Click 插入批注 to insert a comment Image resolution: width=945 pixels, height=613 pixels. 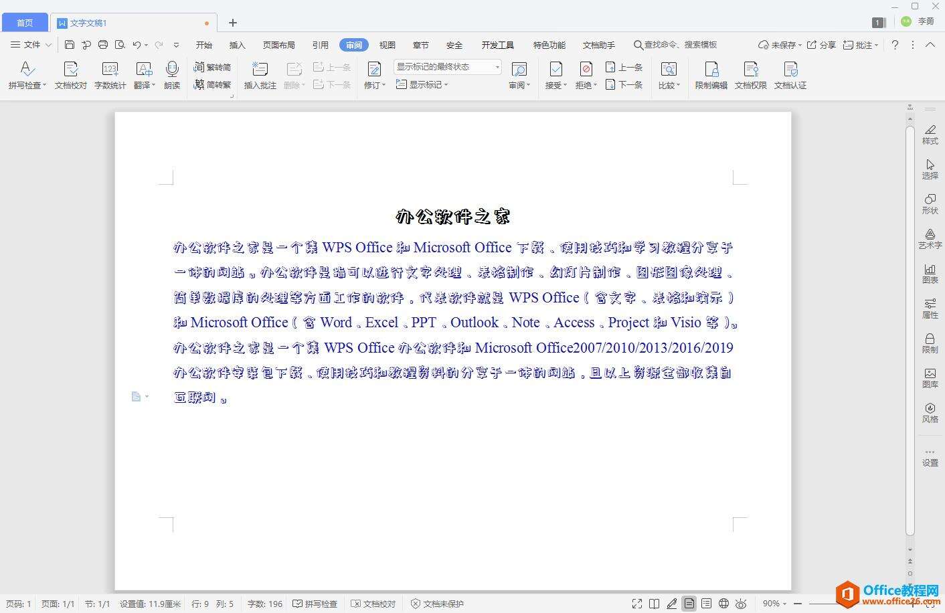pyautogui.click(x=260, y=75)
